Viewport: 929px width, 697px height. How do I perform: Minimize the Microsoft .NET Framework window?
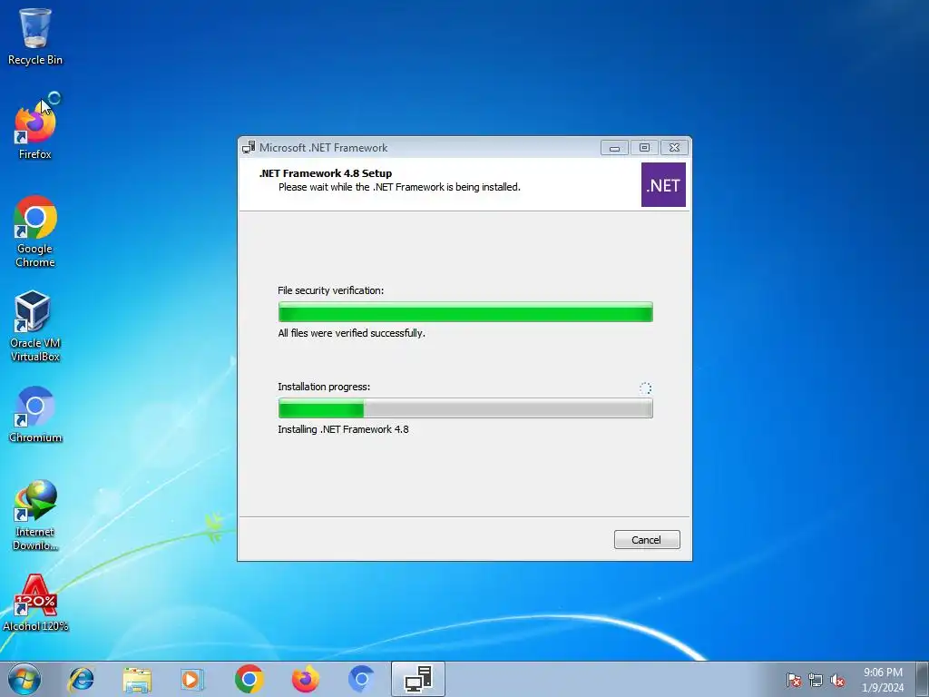tap(614, 148)
